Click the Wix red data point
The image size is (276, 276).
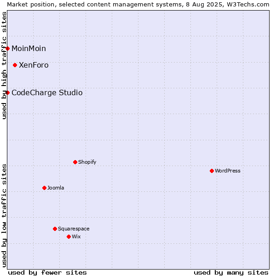pos(69,237)
